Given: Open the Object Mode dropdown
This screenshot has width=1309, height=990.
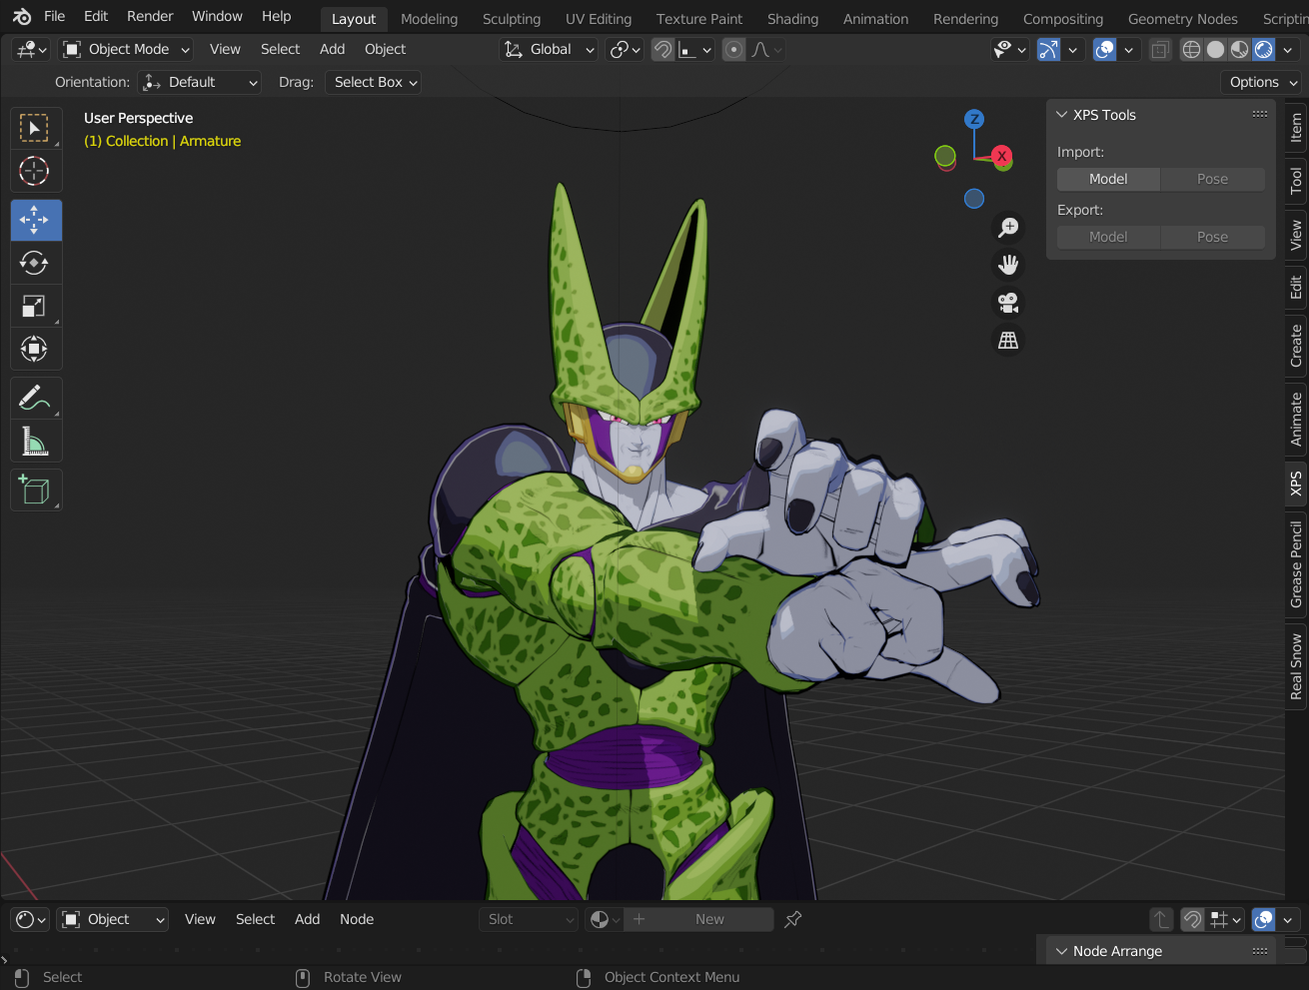Looking at the screenshot, I should 126,49.
